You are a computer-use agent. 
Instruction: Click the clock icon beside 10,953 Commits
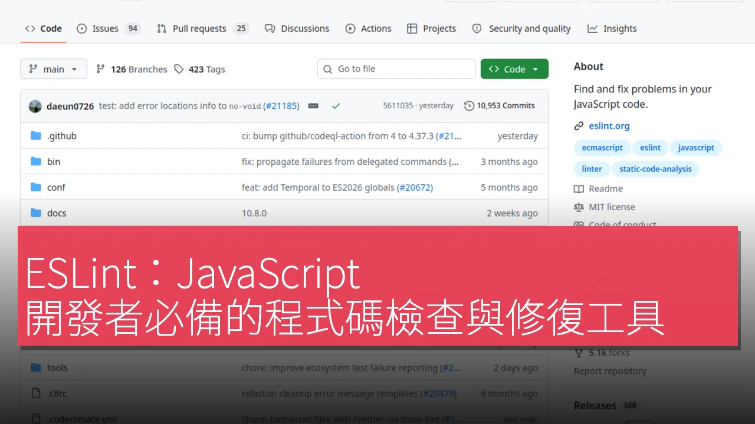click(469, 106)
